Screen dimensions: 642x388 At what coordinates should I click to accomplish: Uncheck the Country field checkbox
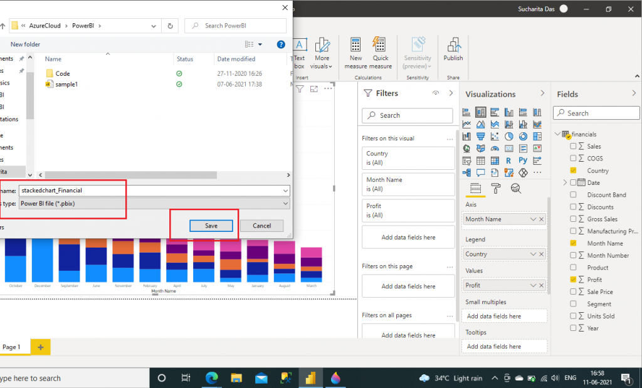click(x=573, y=170)
